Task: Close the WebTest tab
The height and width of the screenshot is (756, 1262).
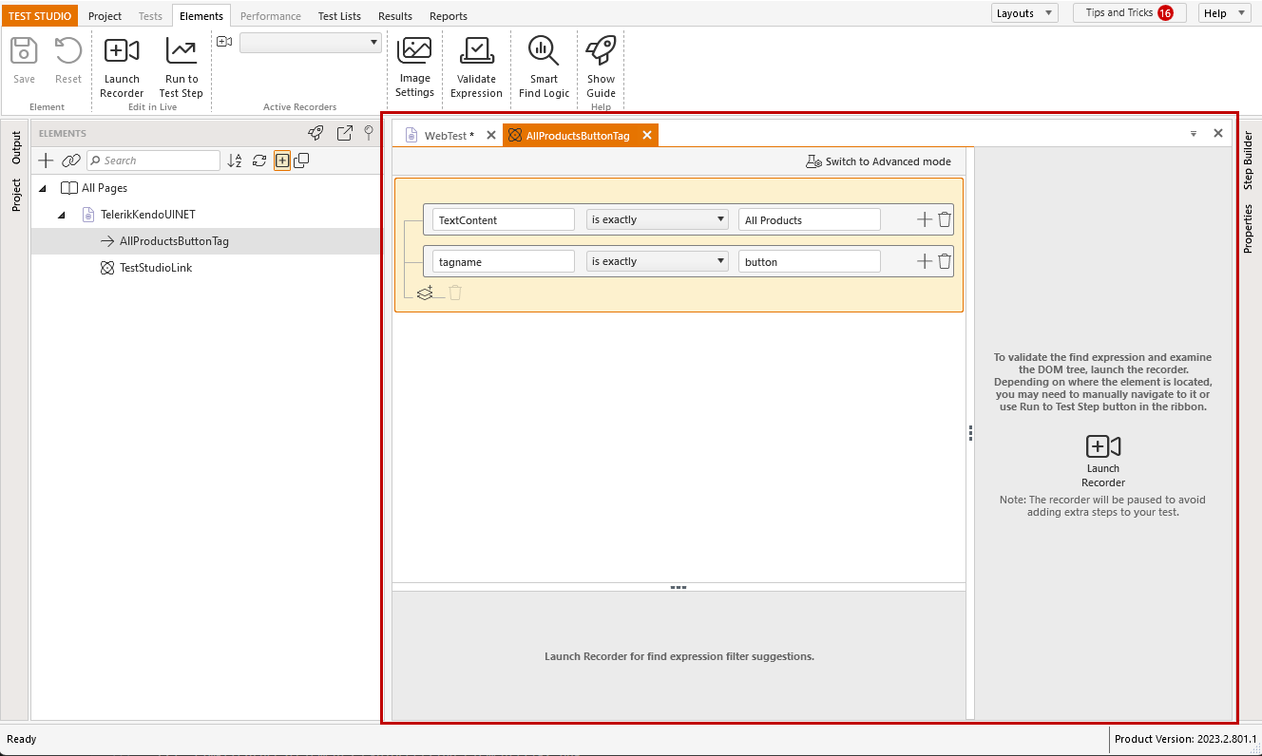Action: (491, 136)
